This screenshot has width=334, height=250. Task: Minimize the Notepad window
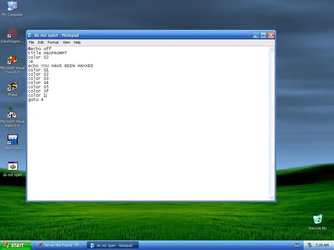click(x=256, y=35)
